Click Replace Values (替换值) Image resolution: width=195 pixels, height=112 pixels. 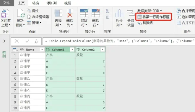pyautogui.click(x=145, y=23)
